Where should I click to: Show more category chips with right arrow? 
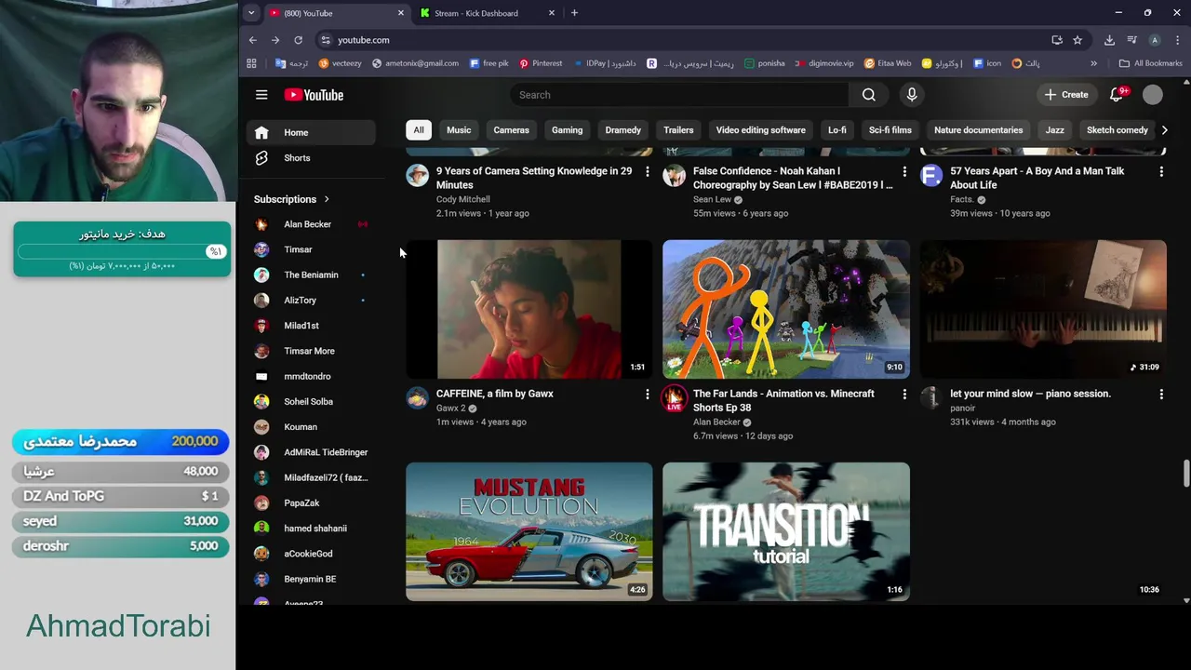point(1164,130)
